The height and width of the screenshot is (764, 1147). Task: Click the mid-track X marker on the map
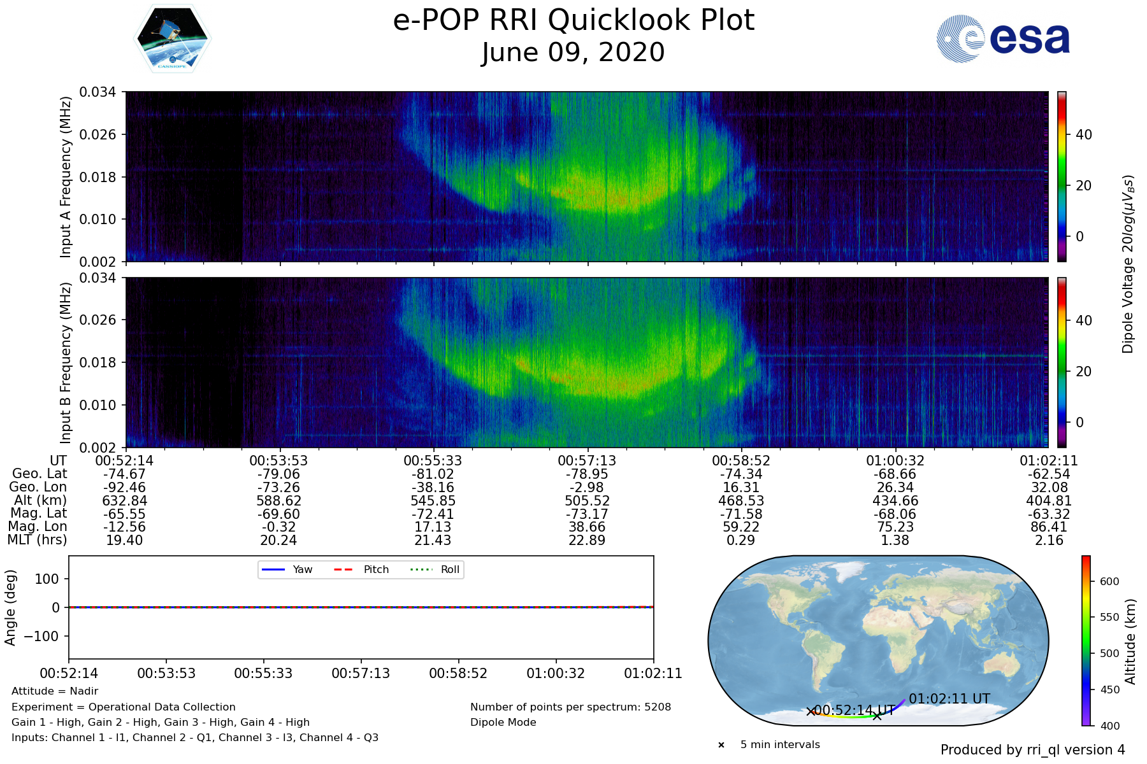(x=877, y=716)
